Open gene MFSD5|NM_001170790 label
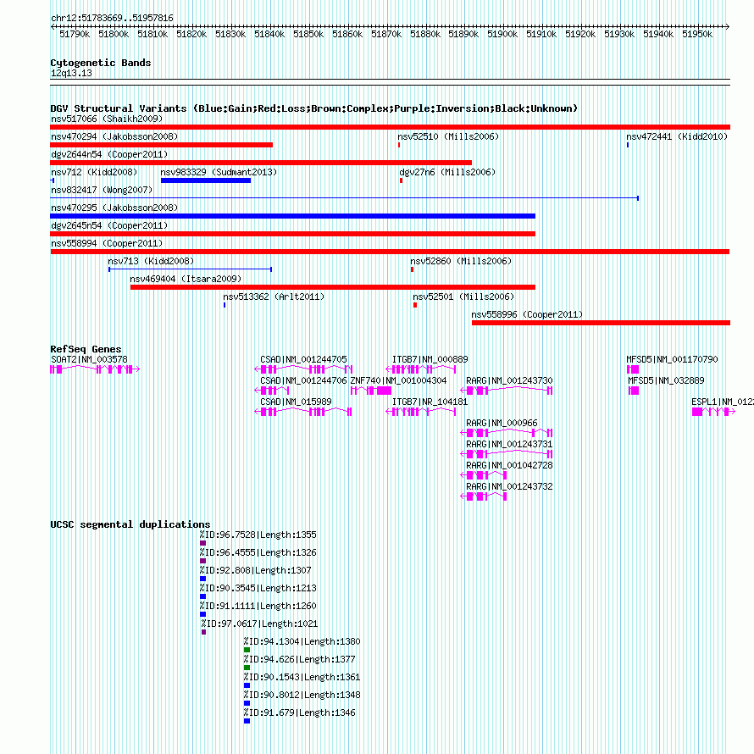 pos(672,359)
